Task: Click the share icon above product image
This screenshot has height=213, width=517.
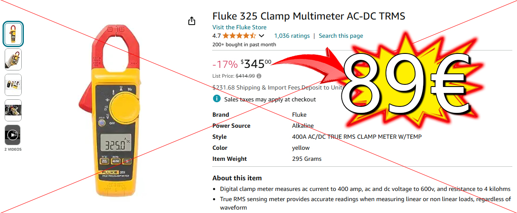Action: point(192,21)
